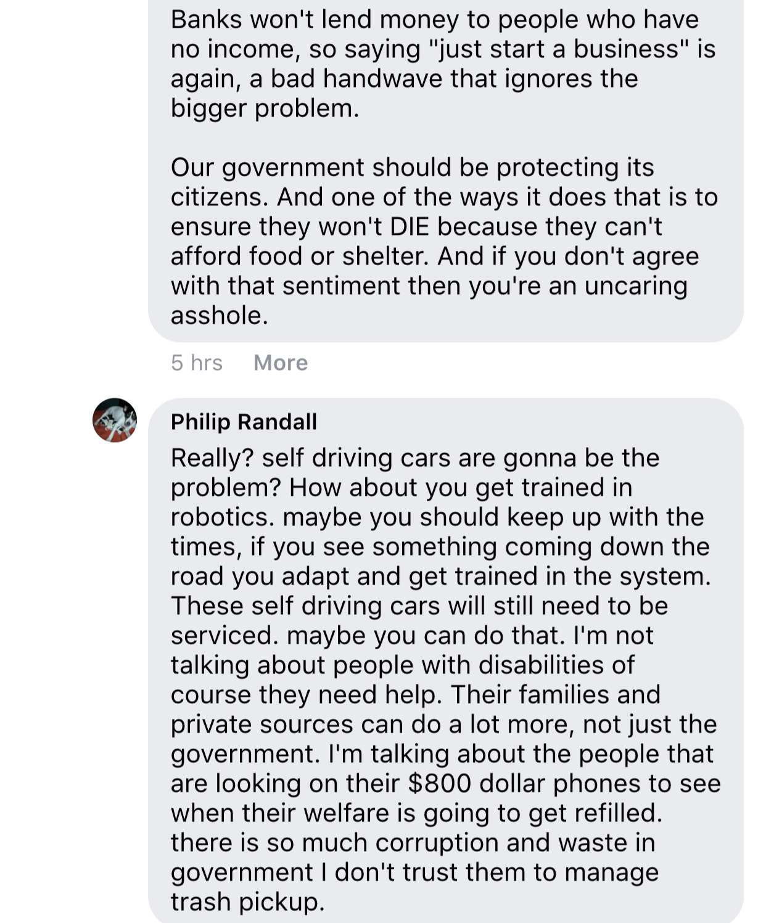Image resolution: width=766 pixels, height=923 pixels.
Task: Select Philip Randall's self driving cars comment
Action: 446,661
